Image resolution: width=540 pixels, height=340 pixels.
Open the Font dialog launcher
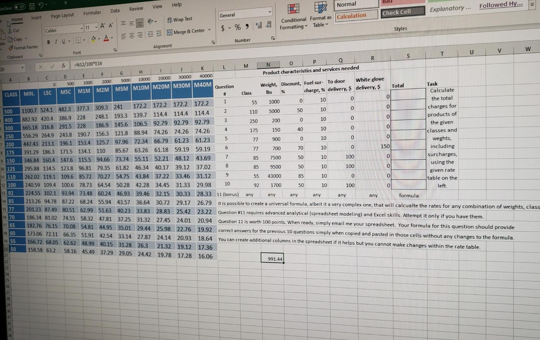pyautogui.click(x=115, y=50)
